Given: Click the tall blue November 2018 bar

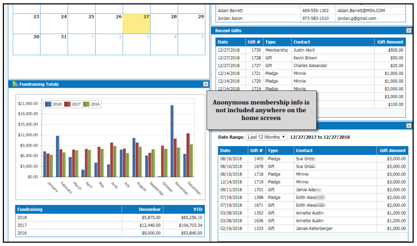Looking at the screenshot, I should click(172, 141).
